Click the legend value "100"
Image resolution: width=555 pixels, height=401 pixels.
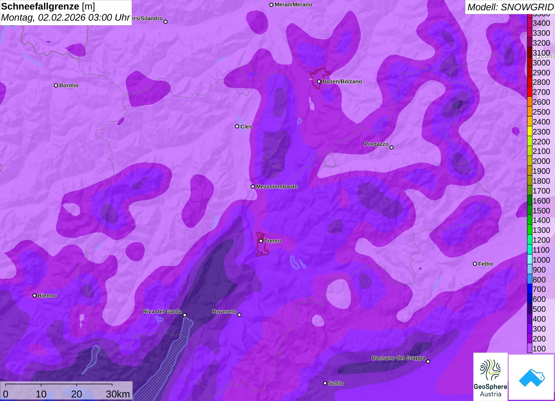point(539,349)
